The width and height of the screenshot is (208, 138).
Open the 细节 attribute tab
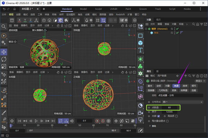(x=194, y=86)
